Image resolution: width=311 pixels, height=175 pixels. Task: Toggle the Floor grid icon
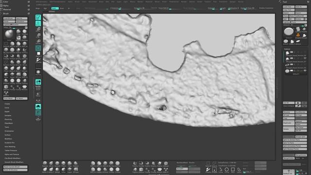38,88
